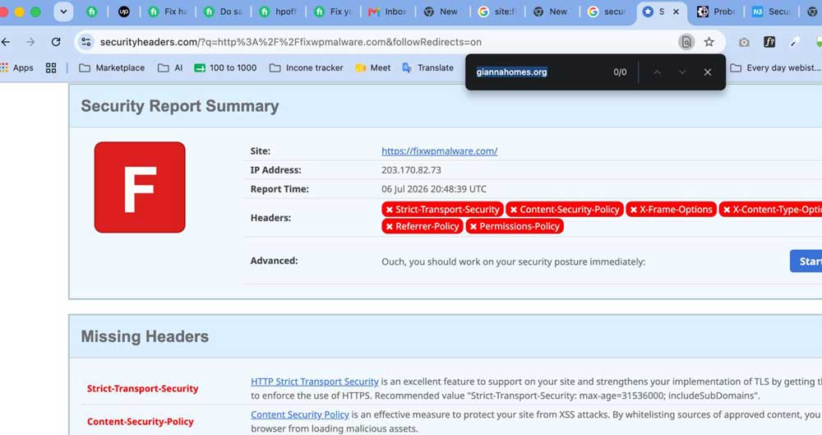Open the AI bookmark folder

(170, 67)
